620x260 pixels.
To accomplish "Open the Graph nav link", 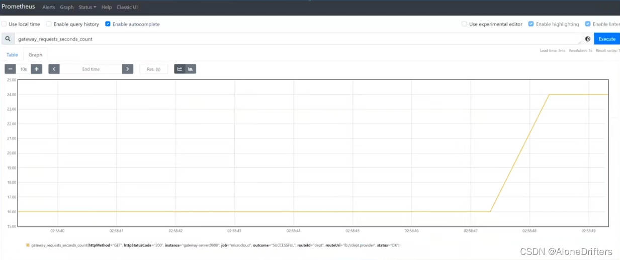I will (67, 8).
